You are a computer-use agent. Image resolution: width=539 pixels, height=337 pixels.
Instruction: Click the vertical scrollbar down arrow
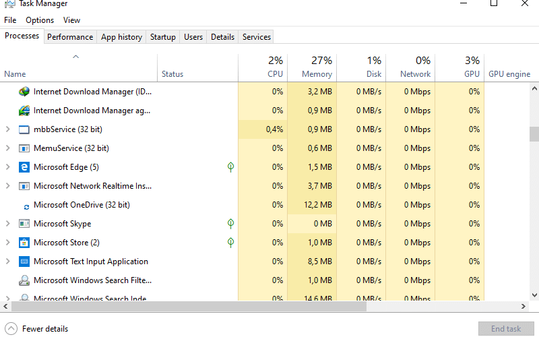534,295
